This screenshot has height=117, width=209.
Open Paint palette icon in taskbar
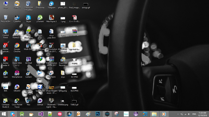(x=88, y=114)
